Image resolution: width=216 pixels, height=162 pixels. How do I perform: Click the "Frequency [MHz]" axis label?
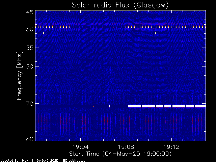19,76
